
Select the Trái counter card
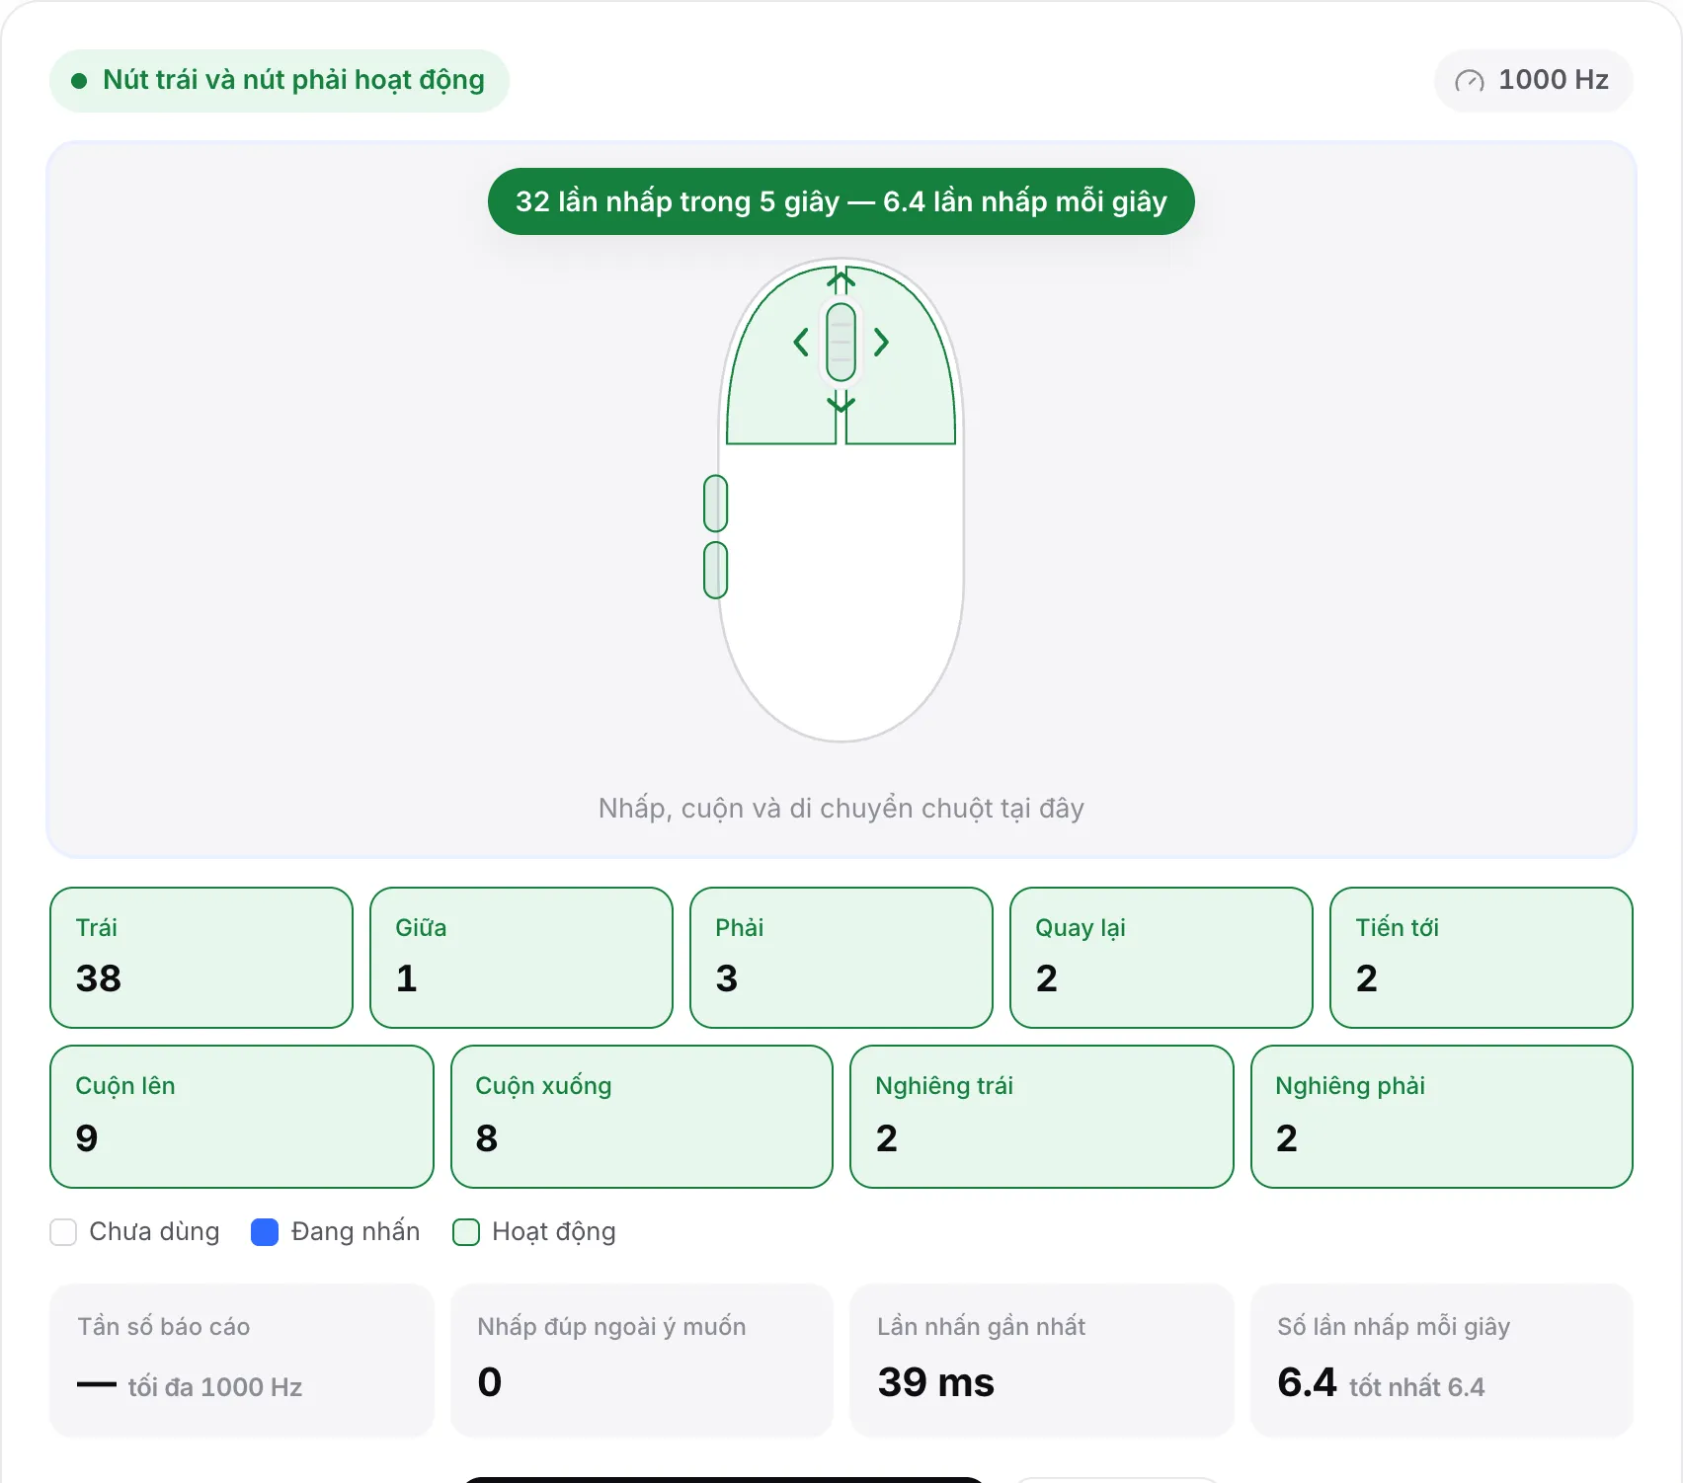pos(201,958)
